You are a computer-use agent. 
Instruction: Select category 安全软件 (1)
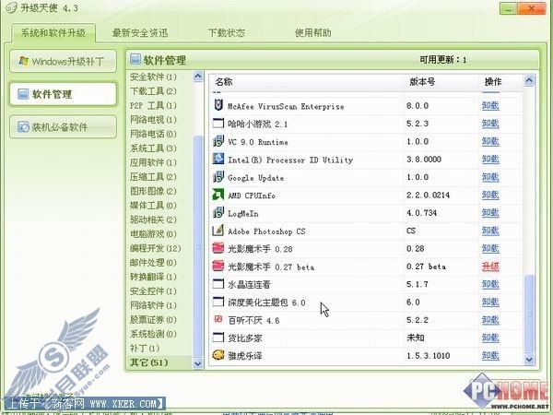(x=153, y=77)
